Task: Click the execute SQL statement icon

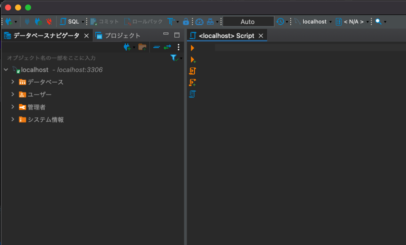Action: [192, 48]
